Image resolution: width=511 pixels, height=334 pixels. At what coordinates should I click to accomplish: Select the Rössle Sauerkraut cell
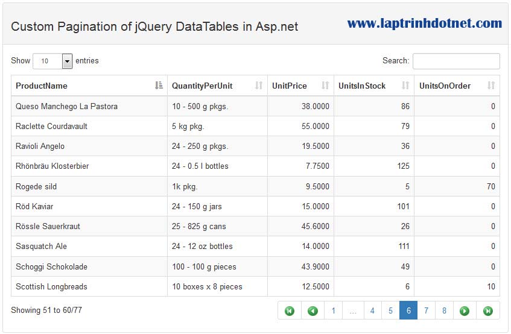coord(89,226)
